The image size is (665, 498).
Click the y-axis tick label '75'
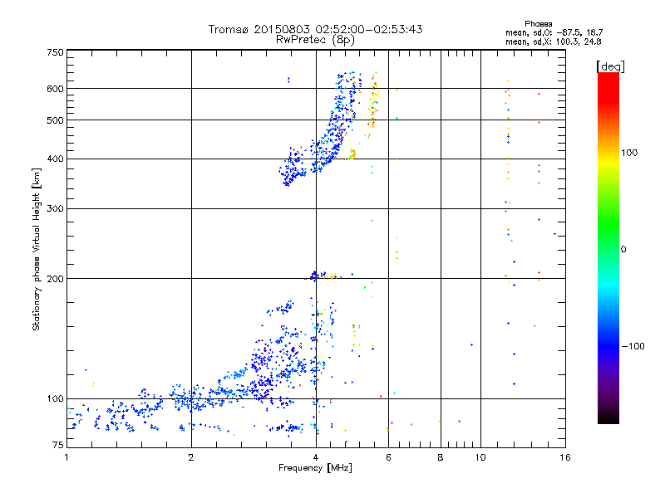[58, 445]
